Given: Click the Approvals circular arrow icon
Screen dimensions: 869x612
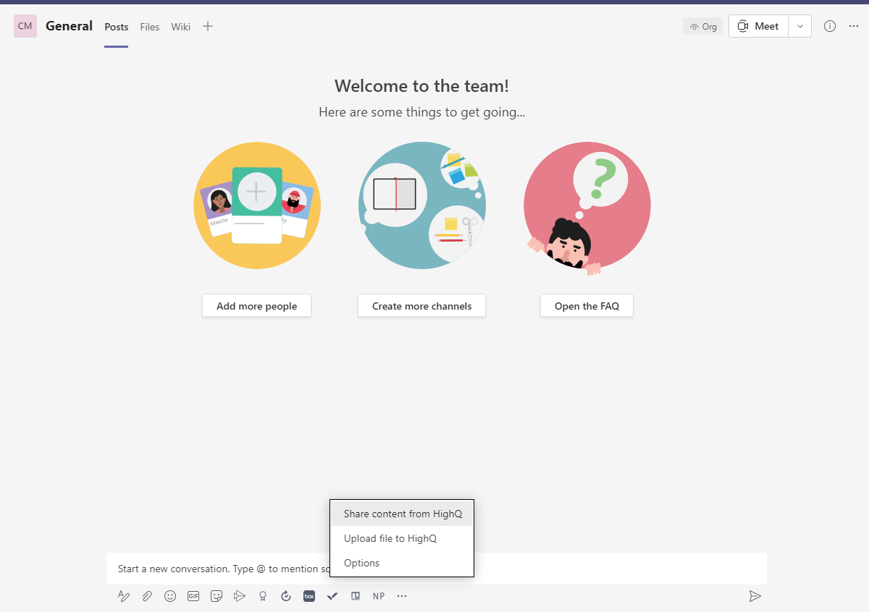Looking at the screenshot, I should click(286, 596).
